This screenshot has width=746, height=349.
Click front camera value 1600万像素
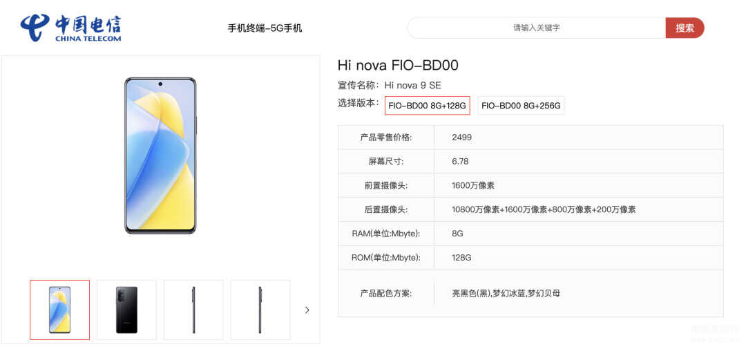point(473,185)
